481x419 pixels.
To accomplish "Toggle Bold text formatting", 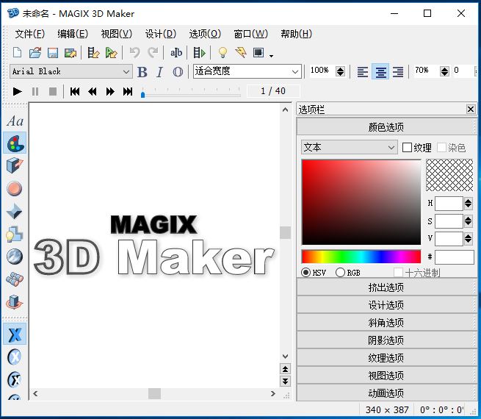I will 142,73.
